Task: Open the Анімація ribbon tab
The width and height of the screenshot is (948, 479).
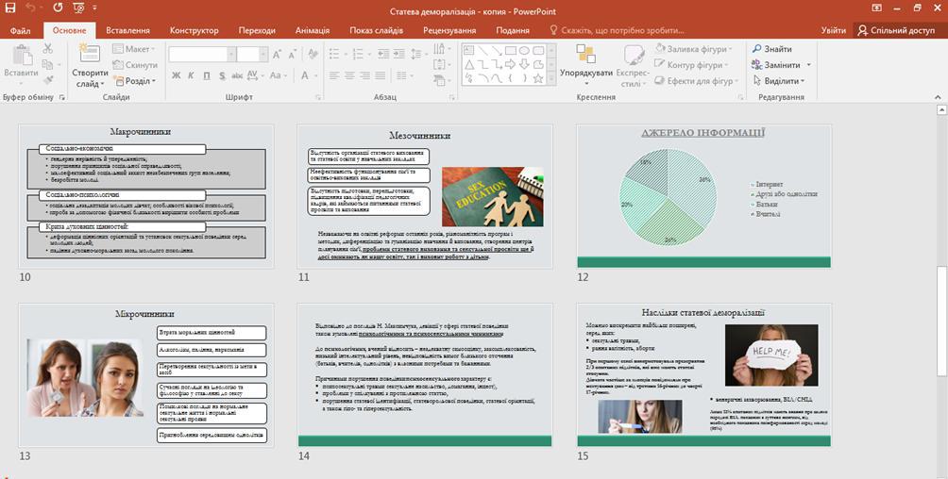Action: (x=313, y=30)
